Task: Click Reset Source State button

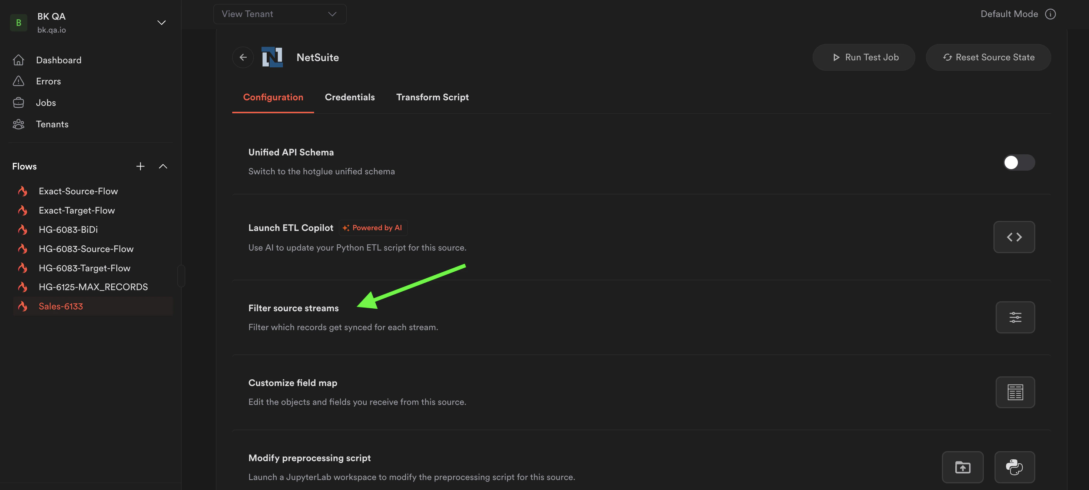Action: coord(988,57)
